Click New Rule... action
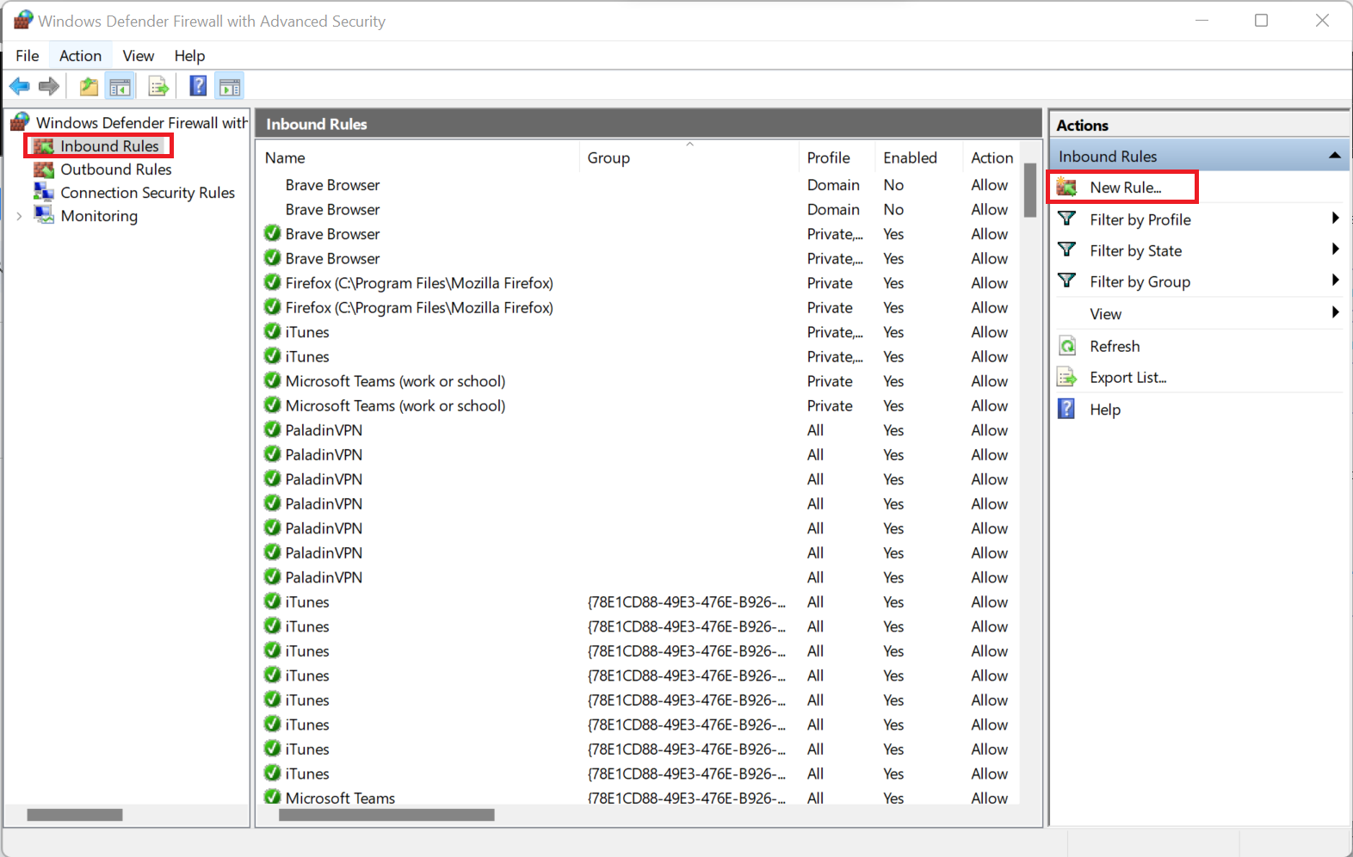Image resolution: width=1353 pixels, height=857 pixels. (x=1126, y=188)
